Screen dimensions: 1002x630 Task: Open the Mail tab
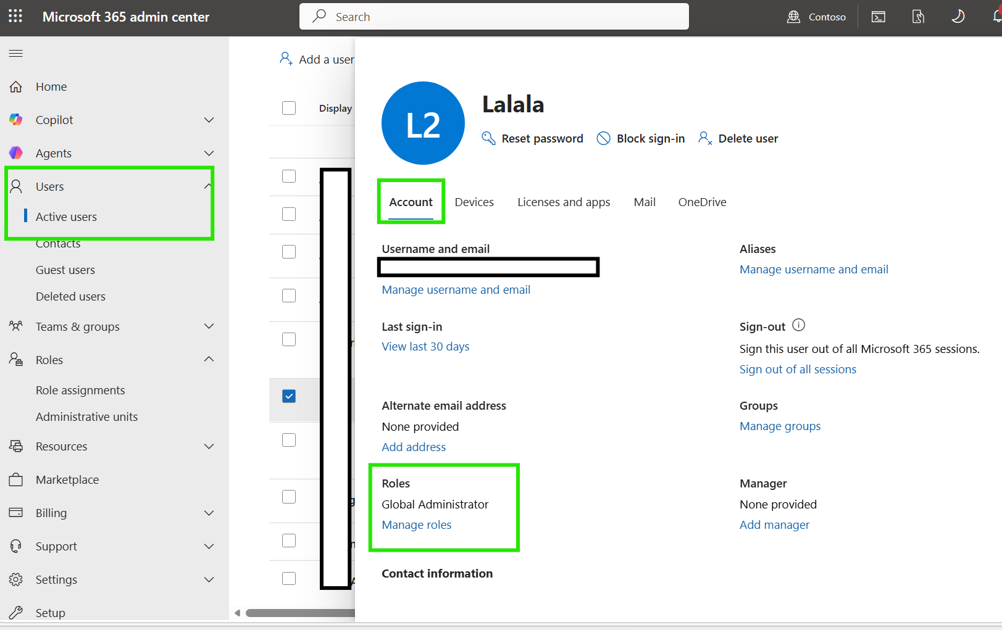point(645,202)
